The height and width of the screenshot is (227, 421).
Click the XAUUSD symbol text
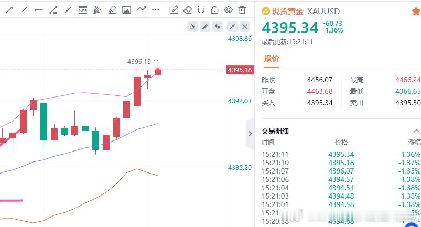tap(323, 12)
